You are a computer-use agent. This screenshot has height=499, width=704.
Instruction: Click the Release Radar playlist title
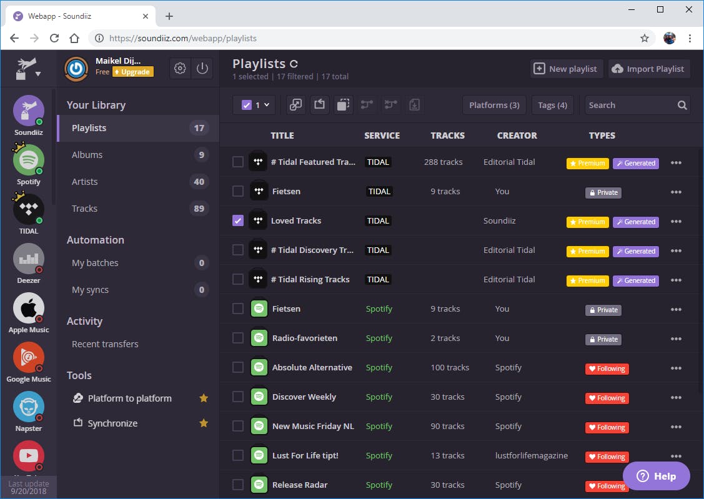[299, 485]
